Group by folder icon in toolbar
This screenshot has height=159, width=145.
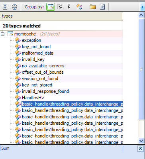point(92,7)
